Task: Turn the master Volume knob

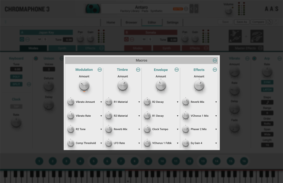Action: 229,10
